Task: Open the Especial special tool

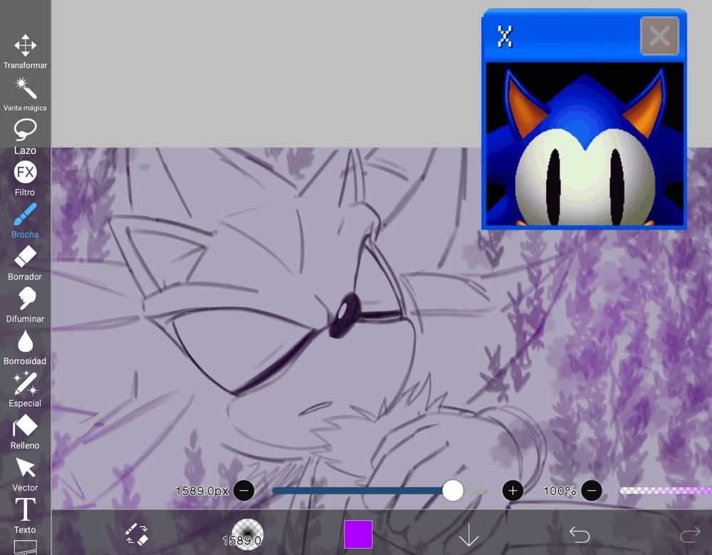Action: 26,390
